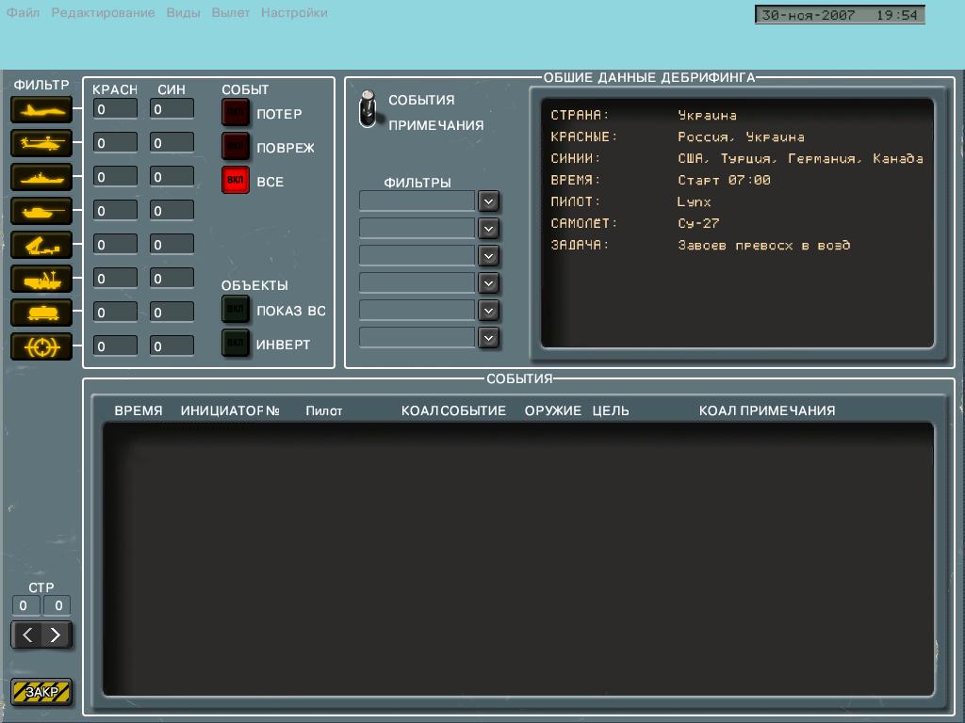Open the Вылет menu
The height and width of the screenshot is (723, 965).
[231, 12]
